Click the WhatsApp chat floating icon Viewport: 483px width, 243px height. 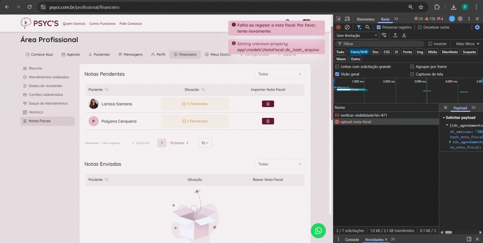point(318,231)
